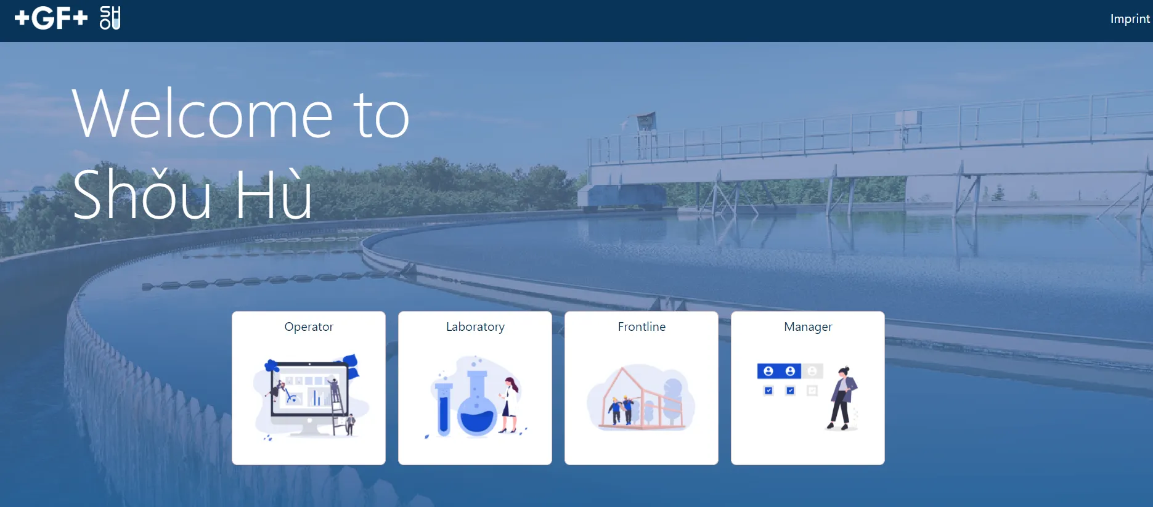The image size is (1153, 507).
Task: Open the Imprint link
Action: coord(1130,18)
